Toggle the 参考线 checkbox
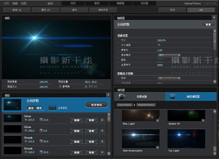219x159 pixels. pyautogui.click(x=60, y=86)
